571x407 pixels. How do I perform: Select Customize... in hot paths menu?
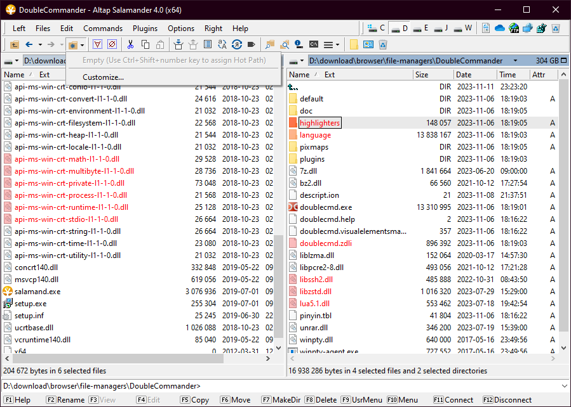103,77
